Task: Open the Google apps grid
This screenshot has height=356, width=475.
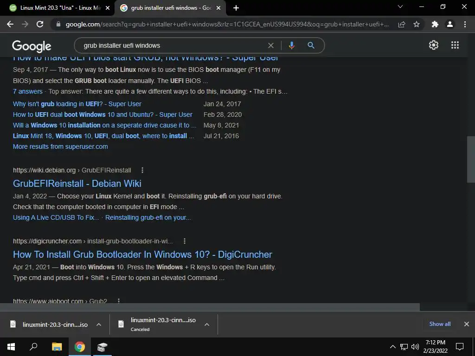Action: (455, 45)
